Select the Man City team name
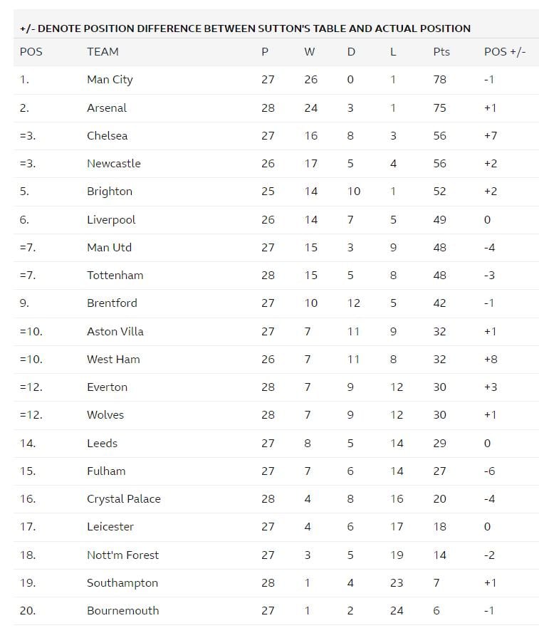The width and height of the screenshot is (539, 628). point(110,80)
